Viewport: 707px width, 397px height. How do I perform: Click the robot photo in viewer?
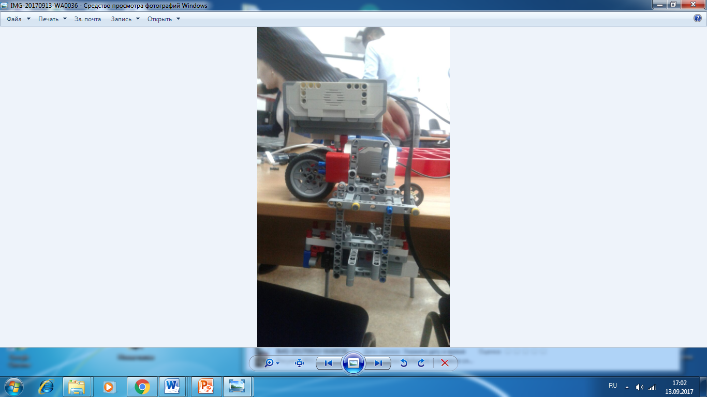coord(353,186)
